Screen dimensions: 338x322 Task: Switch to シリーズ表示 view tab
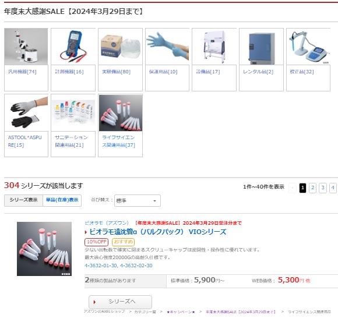(23, 200)
